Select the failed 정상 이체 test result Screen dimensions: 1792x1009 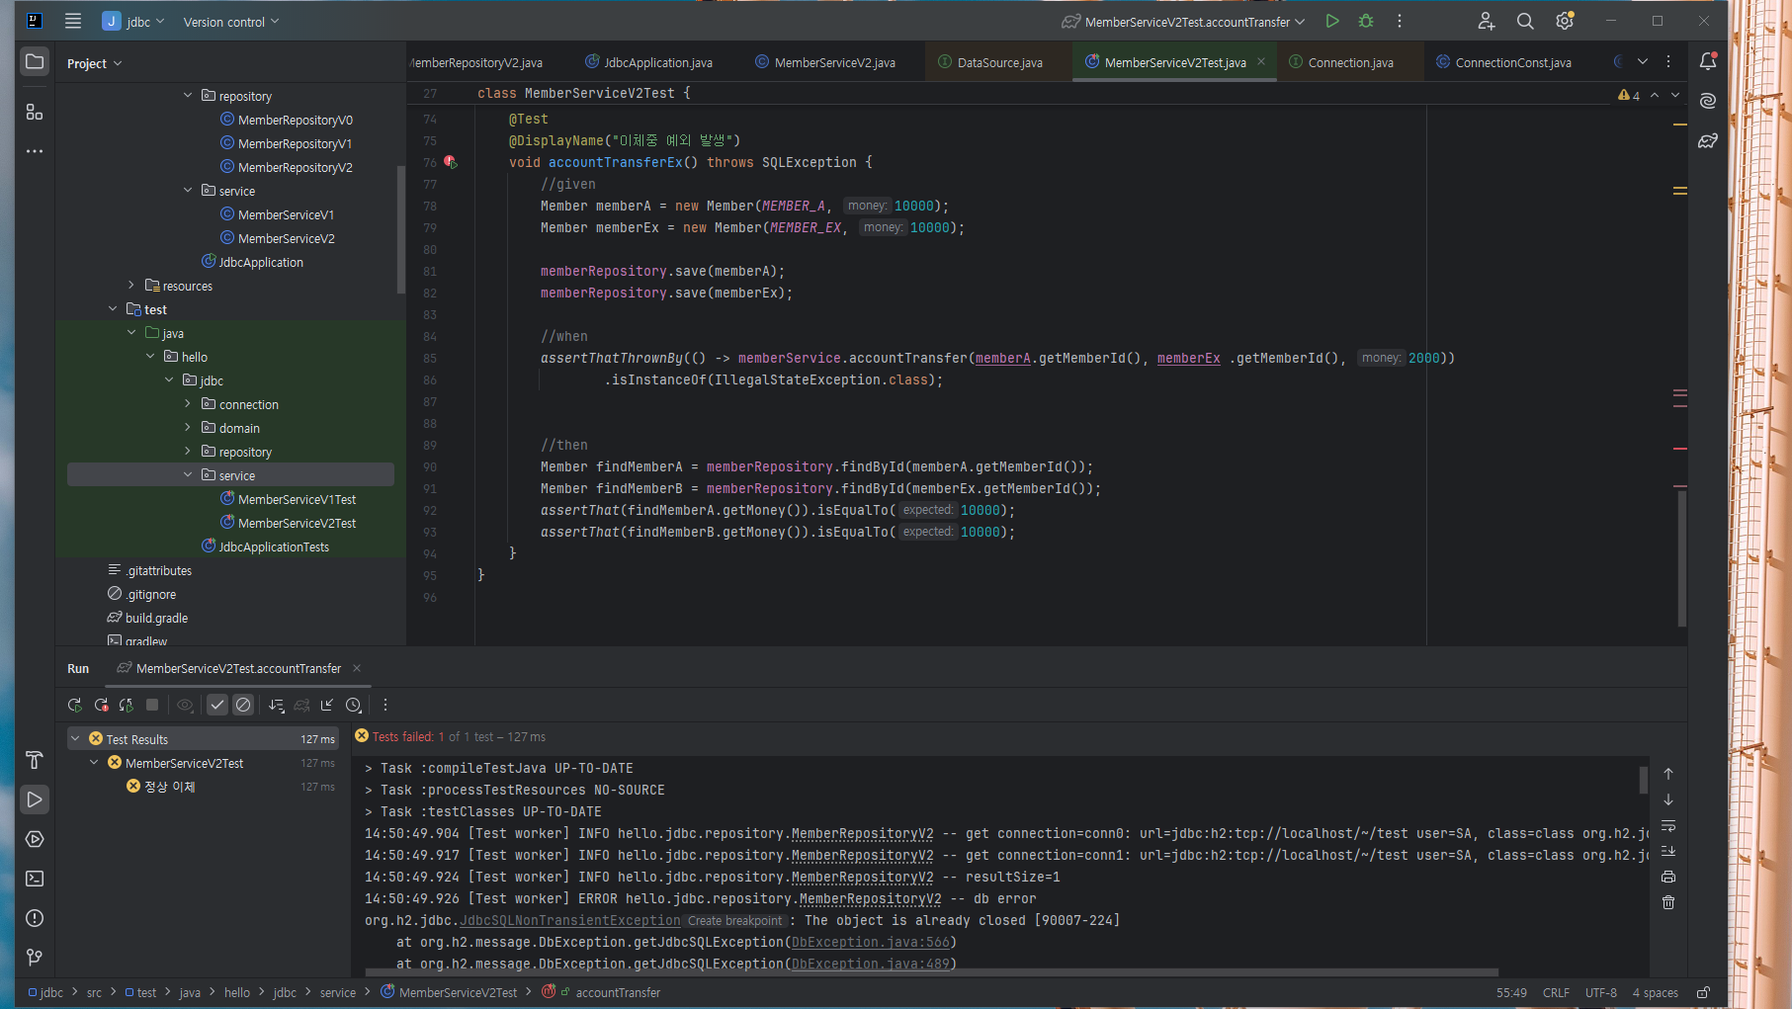pos(170,787)
